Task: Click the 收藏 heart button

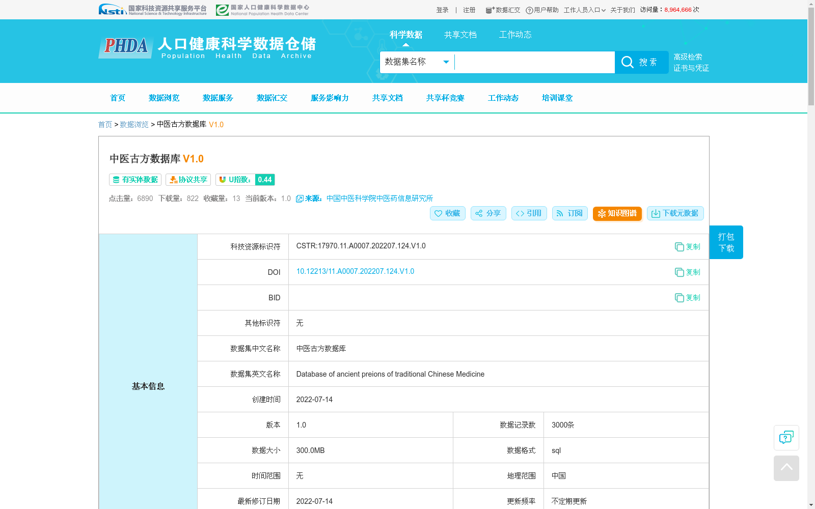Action: tap(447, 213)
